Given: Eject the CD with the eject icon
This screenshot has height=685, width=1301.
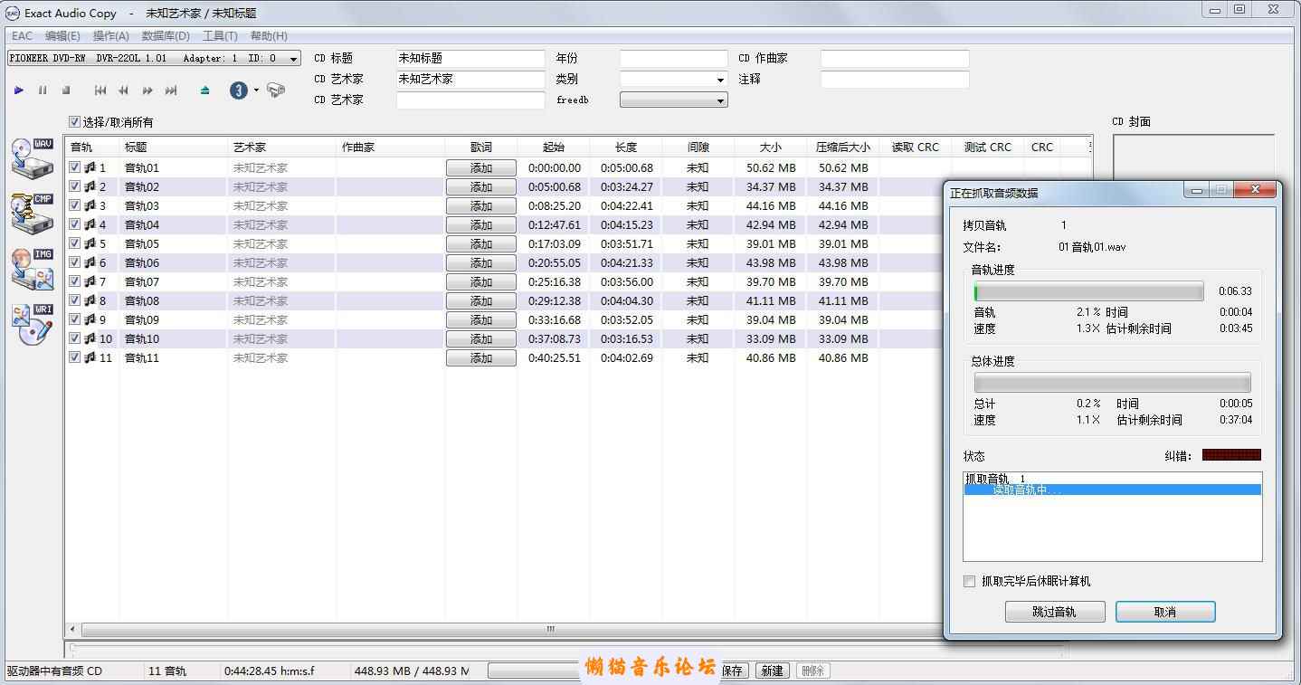Looking at the screenshot, I should [205, 90].
